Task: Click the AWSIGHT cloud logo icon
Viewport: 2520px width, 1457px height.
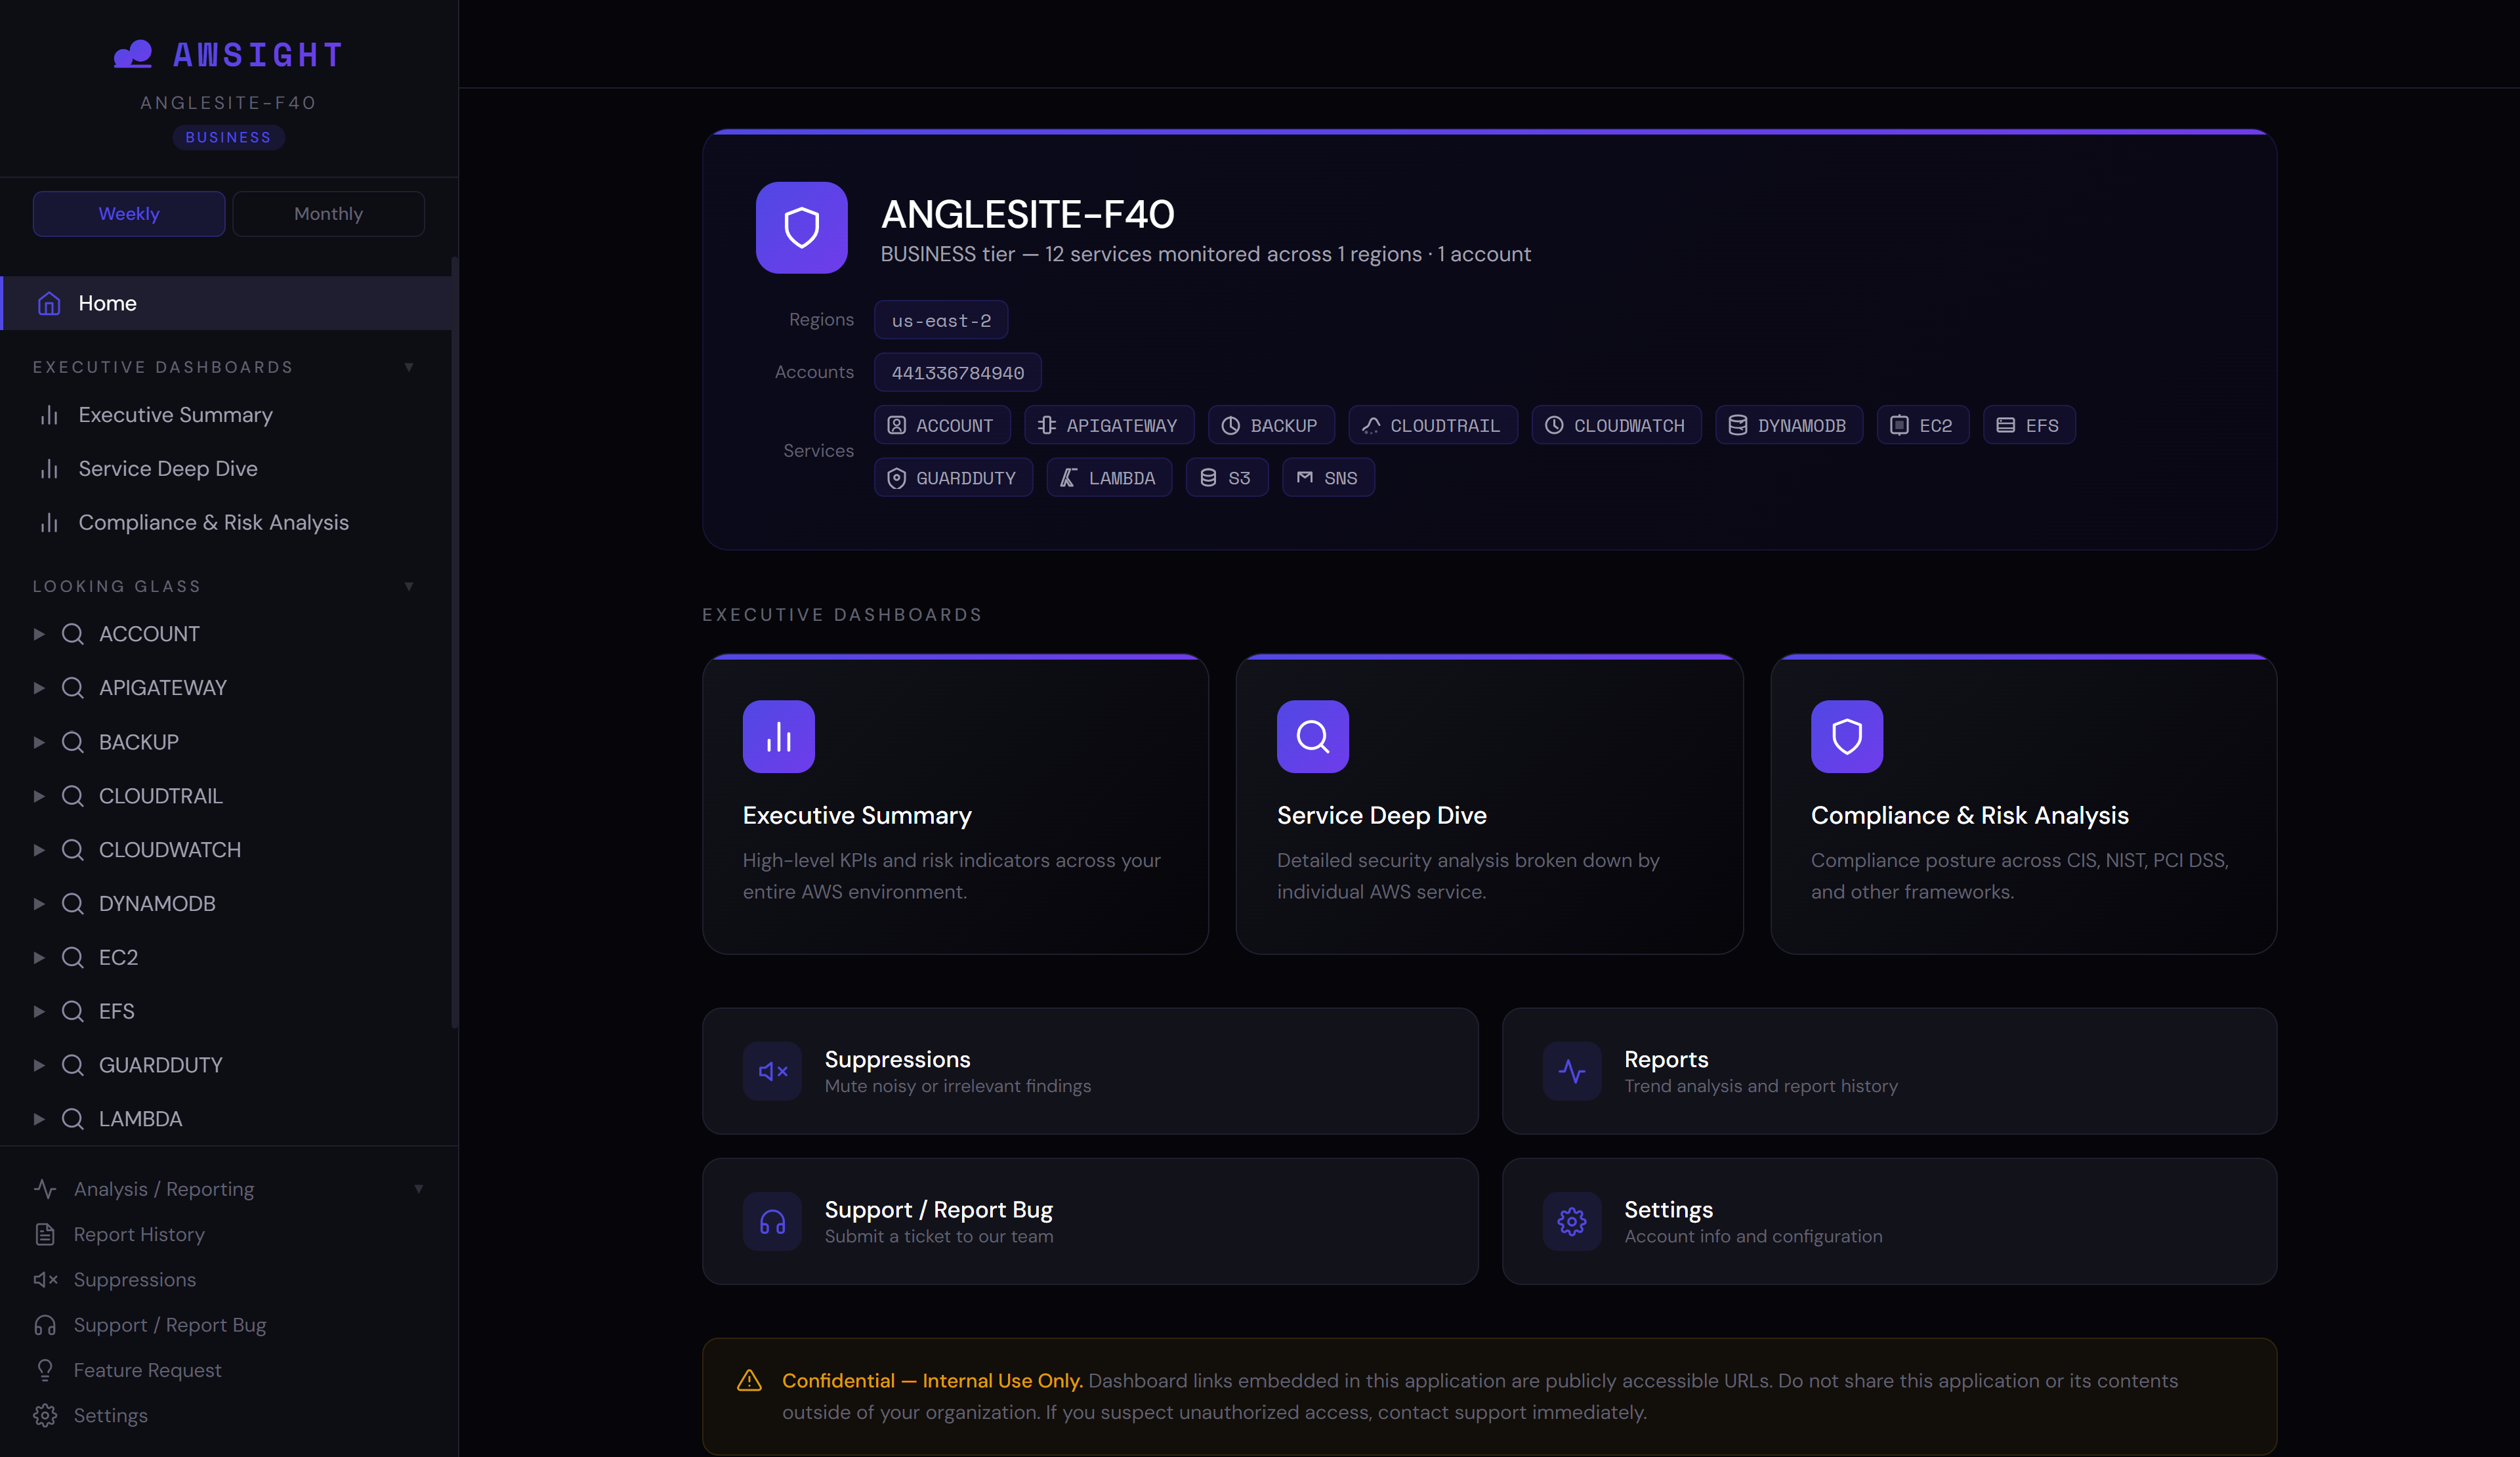Action: [x=133, y=54]
